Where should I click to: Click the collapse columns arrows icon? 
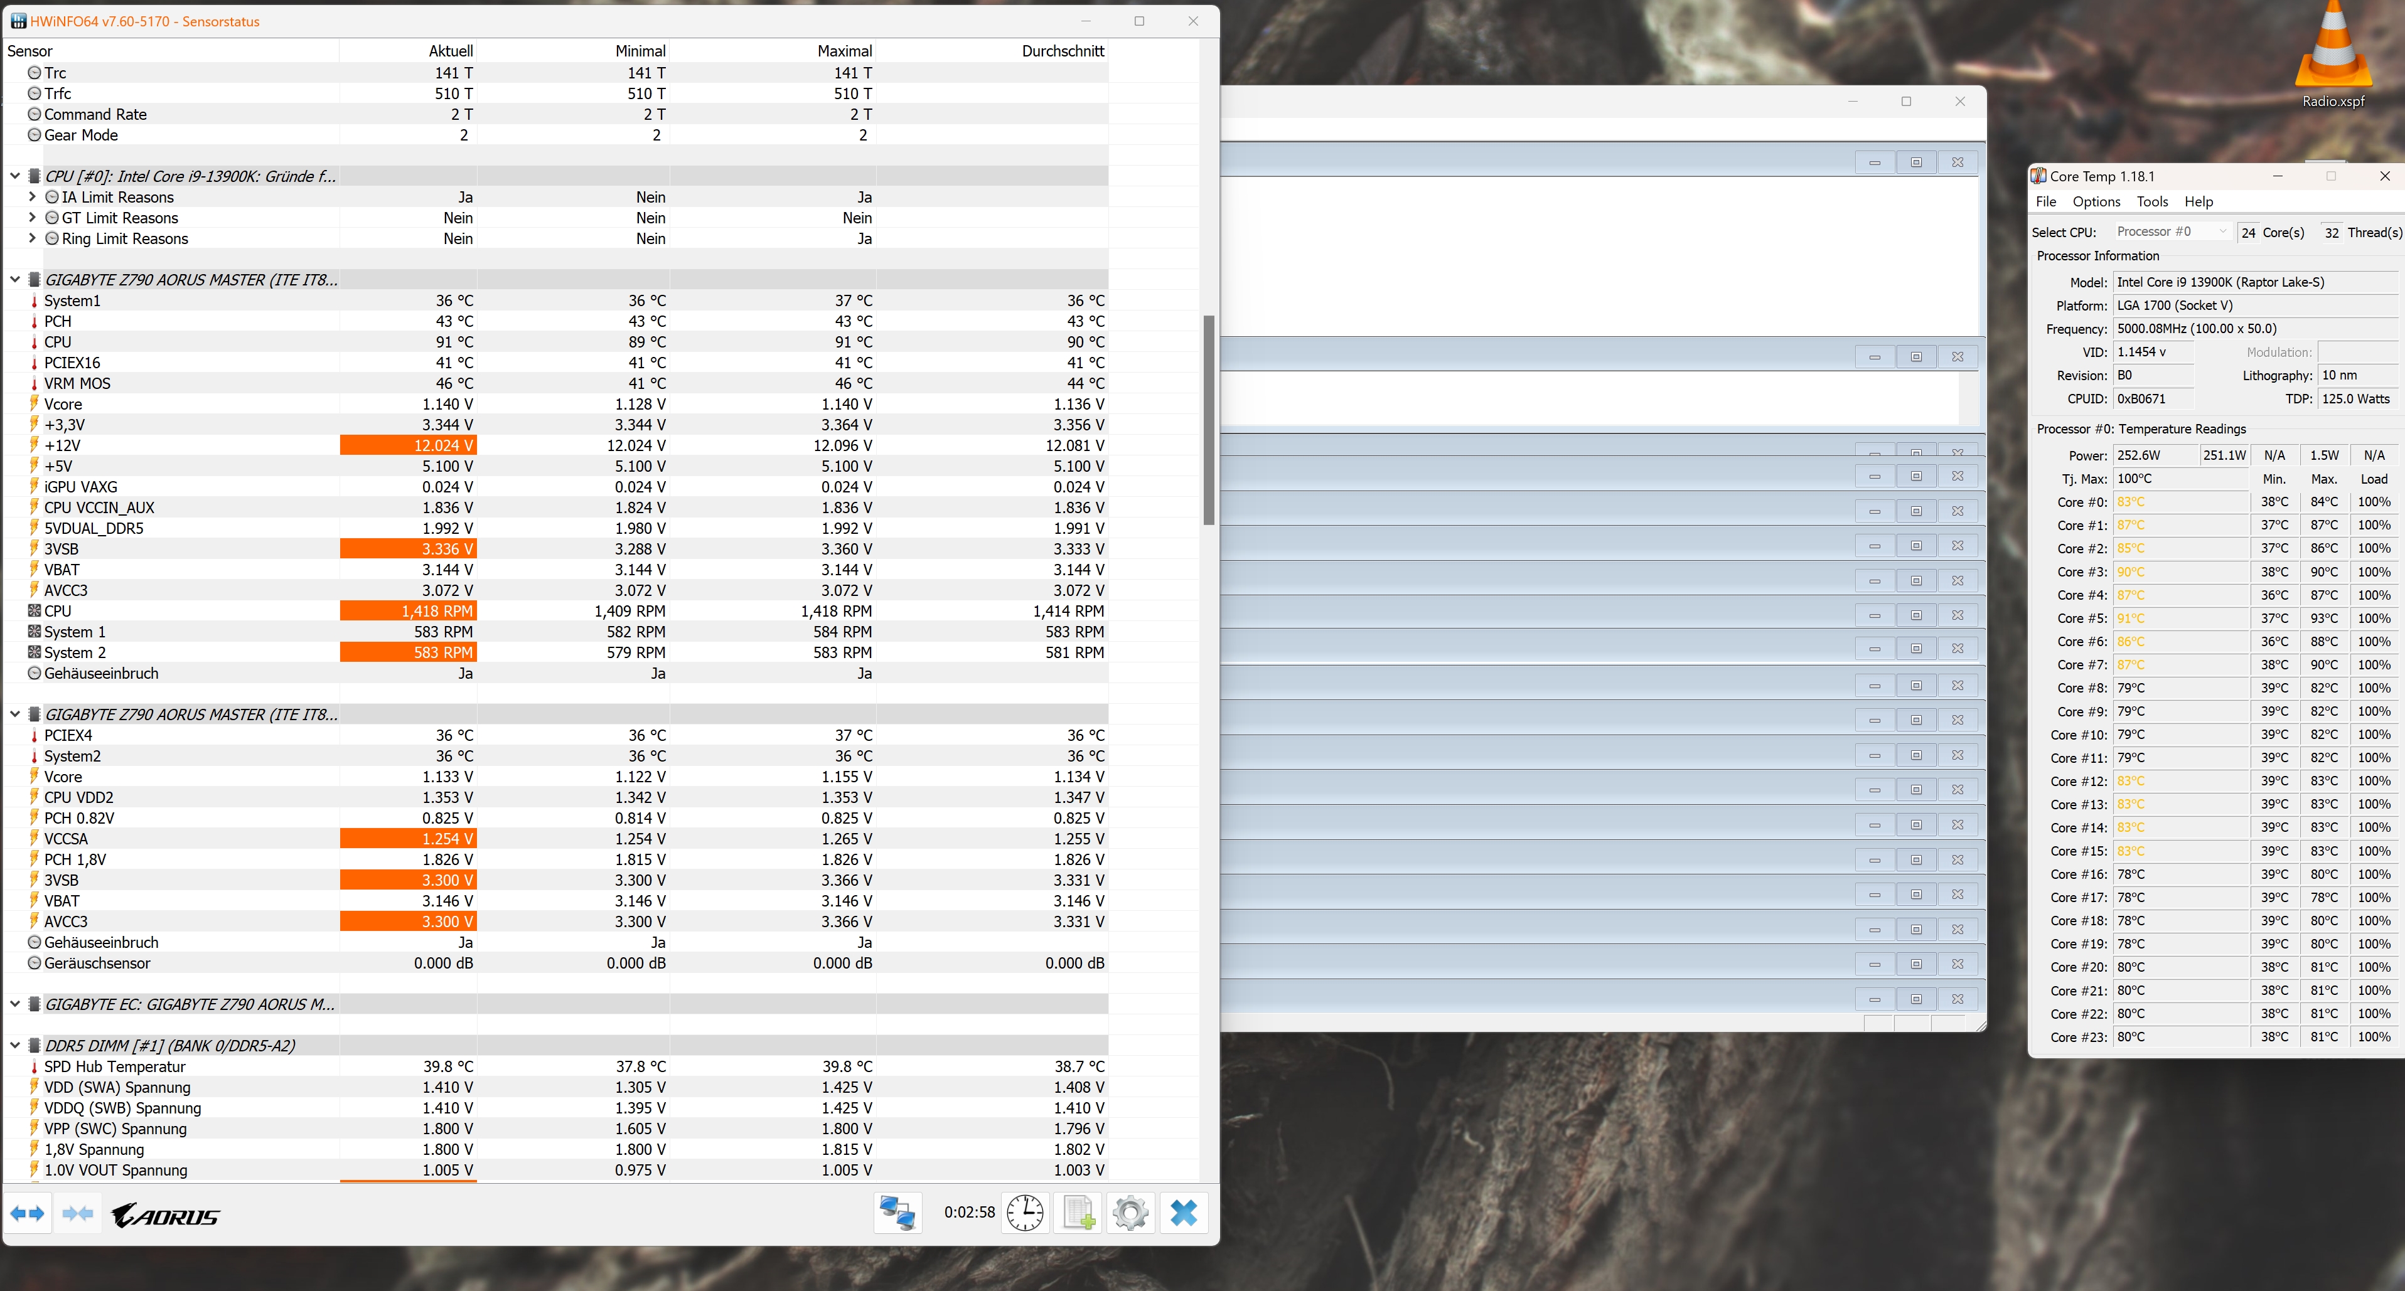[77, 1213]
